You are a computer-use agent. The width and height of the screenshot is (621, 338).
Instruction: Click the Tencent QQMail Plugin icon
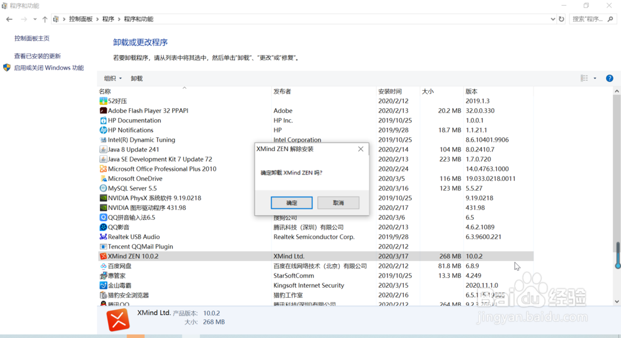[x=103, y=247]
